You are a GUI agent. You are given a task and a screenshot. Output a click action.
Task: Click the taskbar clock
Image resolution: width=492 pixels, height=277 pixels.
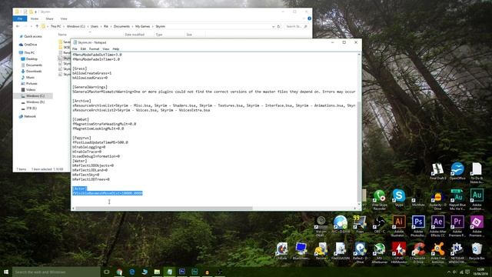click(x=480, y=272)
